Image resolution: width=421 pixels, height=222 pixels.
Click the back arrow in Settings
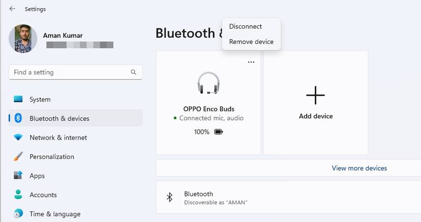[12, 9]
